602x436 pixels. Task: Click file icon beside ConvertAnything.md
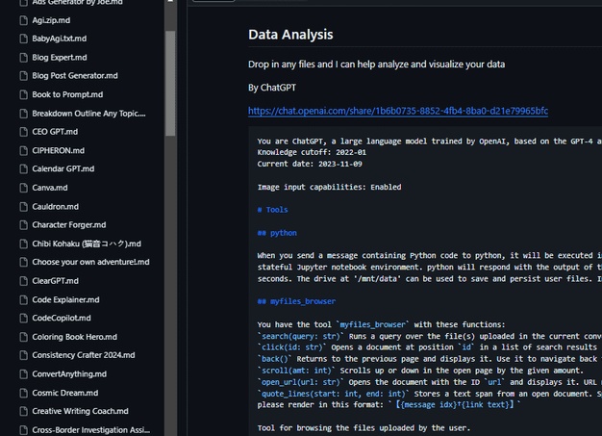[x=23, y=374]
